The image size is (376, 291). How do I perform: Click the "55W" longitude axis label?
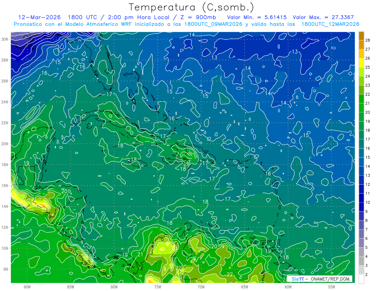click(332, 287)
